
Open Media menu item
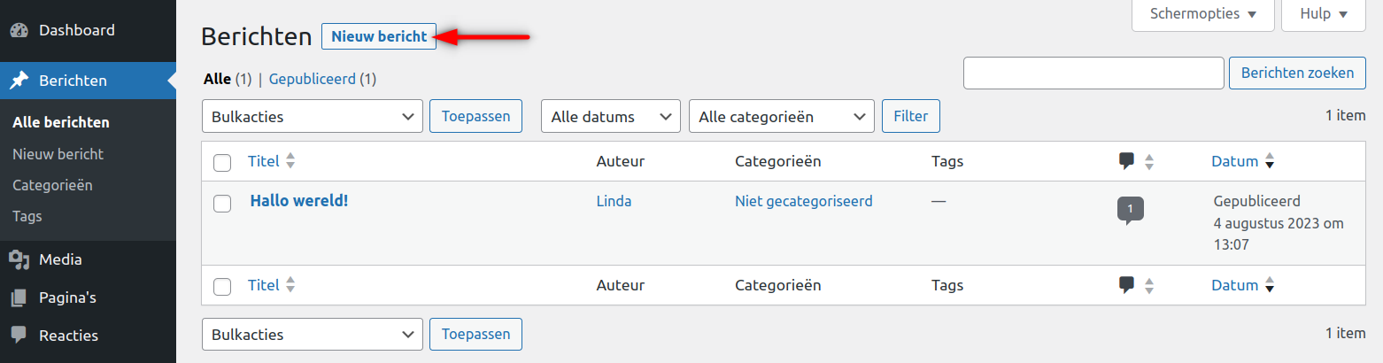click(x=89, y=259)
